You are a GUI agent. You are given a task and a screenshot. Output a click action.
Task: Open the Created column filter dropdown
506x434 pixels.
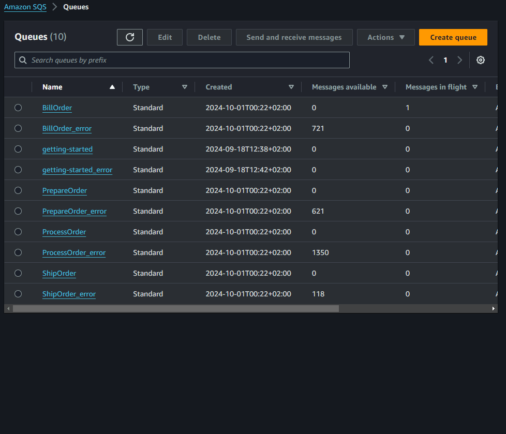[291, 87]
